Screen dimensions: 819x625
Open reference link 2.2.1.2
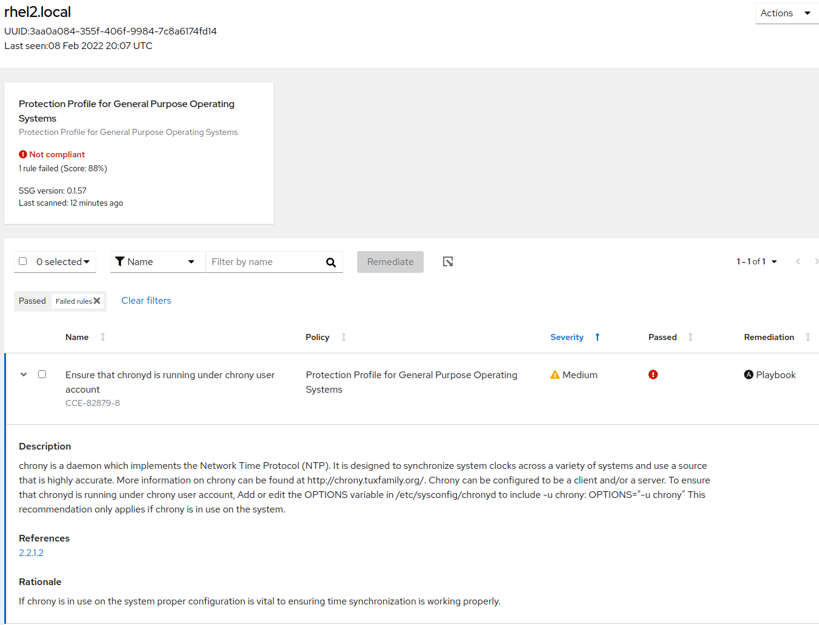pos(31,552)
